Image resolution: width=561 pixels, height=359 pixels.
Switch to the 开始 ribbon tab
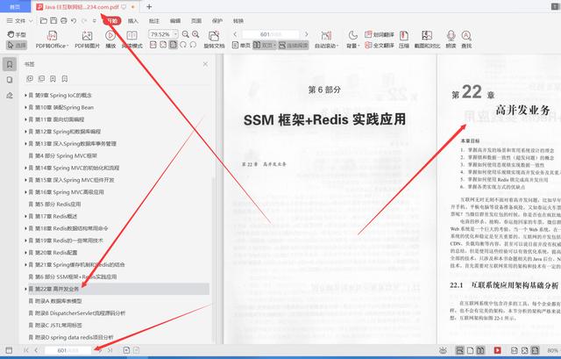pyautogui.click(x=112, y=21)
